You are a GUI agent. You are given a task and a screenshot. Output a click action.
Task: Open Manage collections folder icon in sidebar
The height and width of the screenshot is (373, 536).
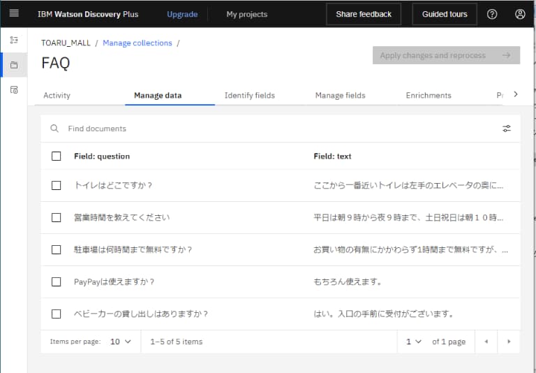[14, 65]
